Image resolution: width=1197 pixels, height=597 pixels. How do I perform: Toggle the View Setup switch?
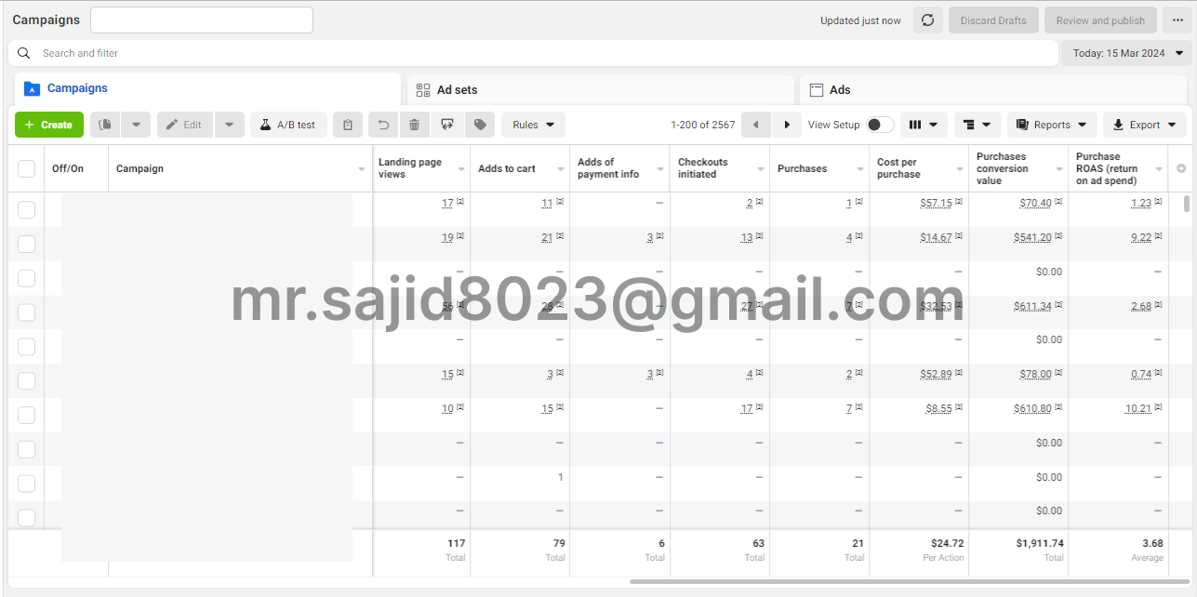pos(880,125)
